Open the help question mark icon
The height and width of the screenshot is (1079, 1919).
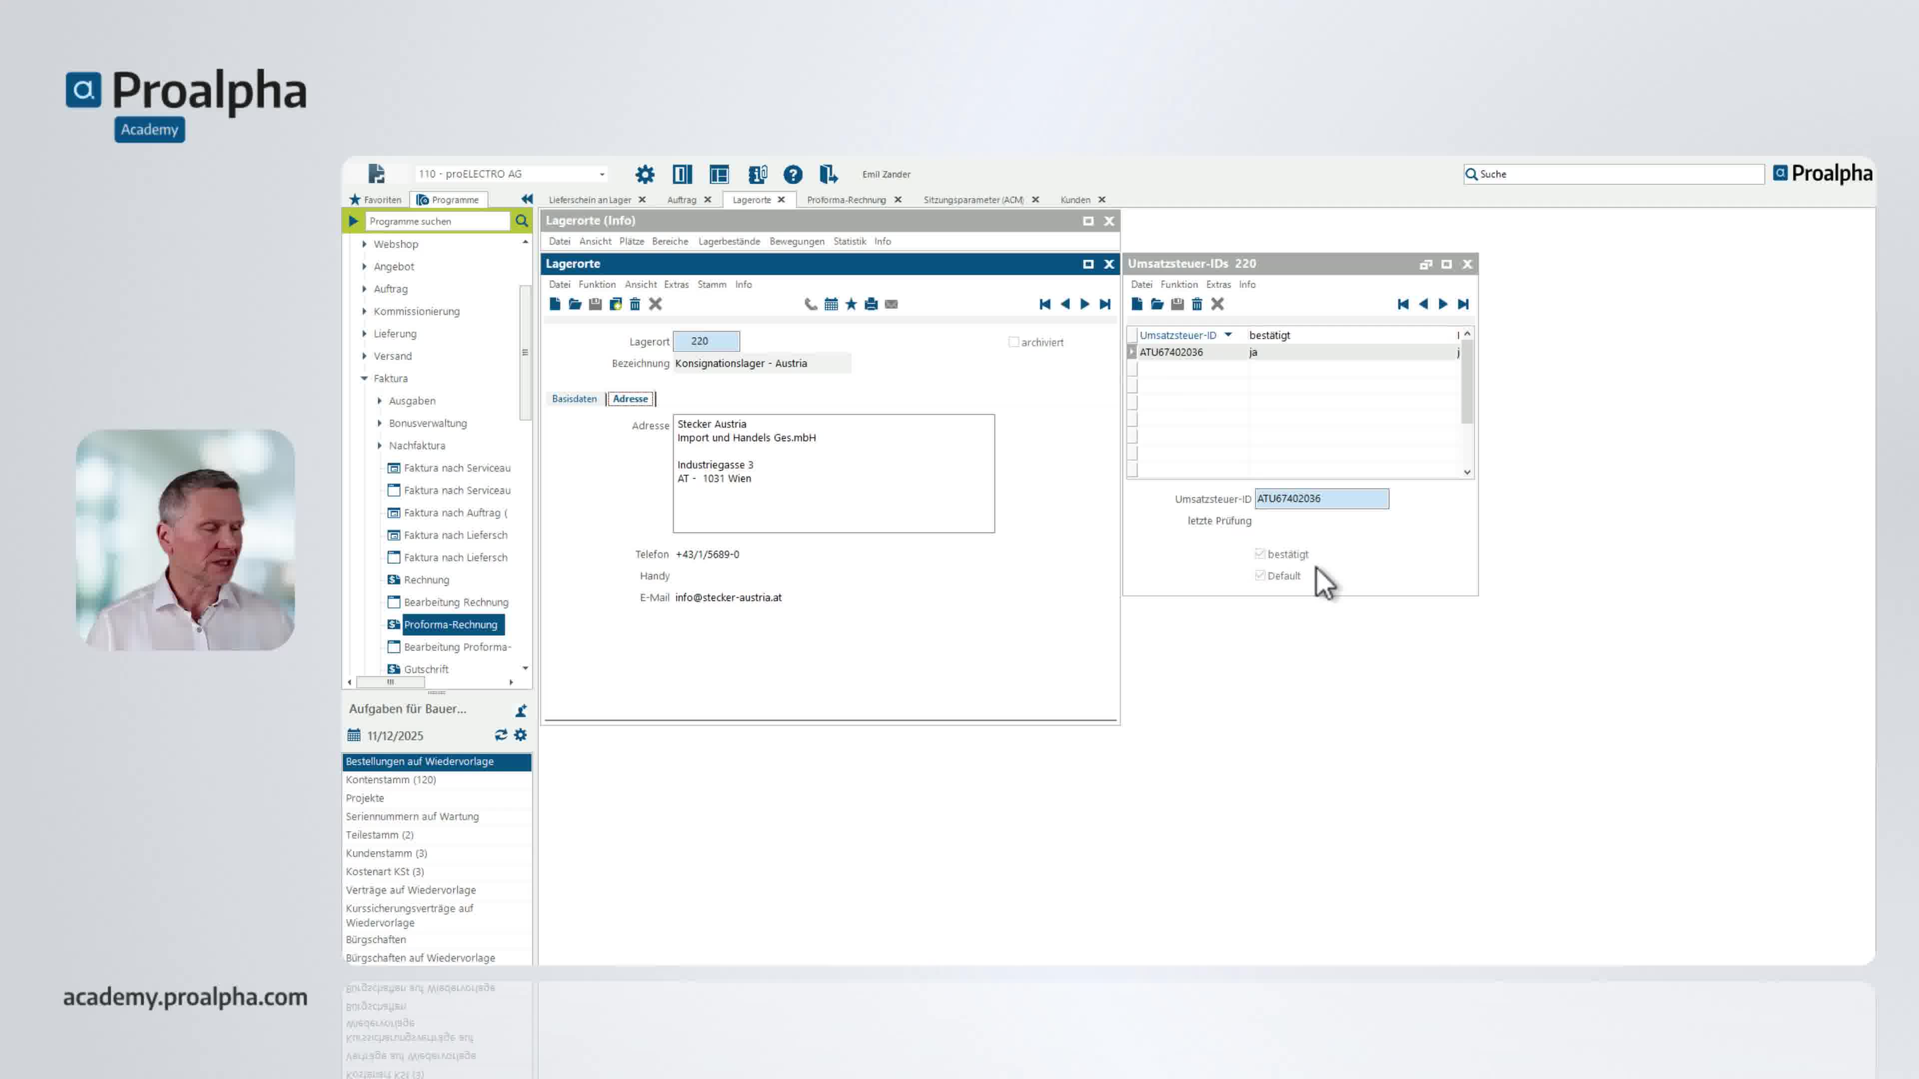(793, 174)
